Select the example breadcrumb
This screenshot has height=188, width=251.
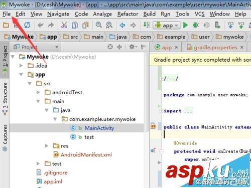coord(171,37)
